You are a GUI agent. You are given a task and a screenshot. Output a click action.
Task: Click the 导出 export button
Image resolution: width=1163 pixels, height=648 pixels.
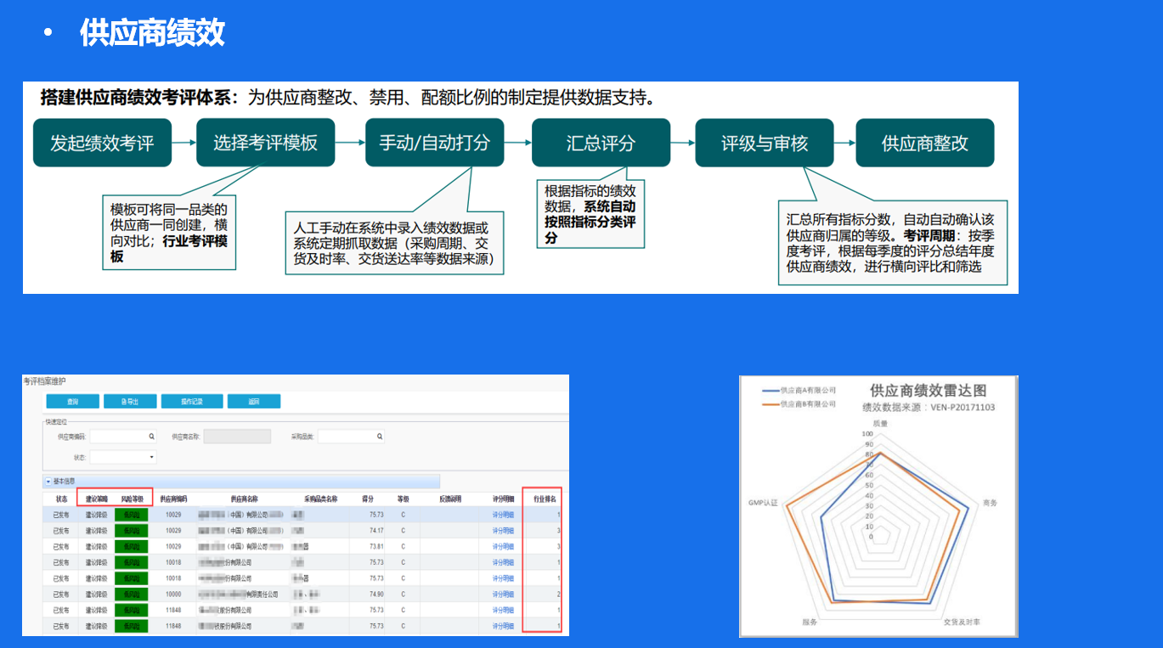130,402
